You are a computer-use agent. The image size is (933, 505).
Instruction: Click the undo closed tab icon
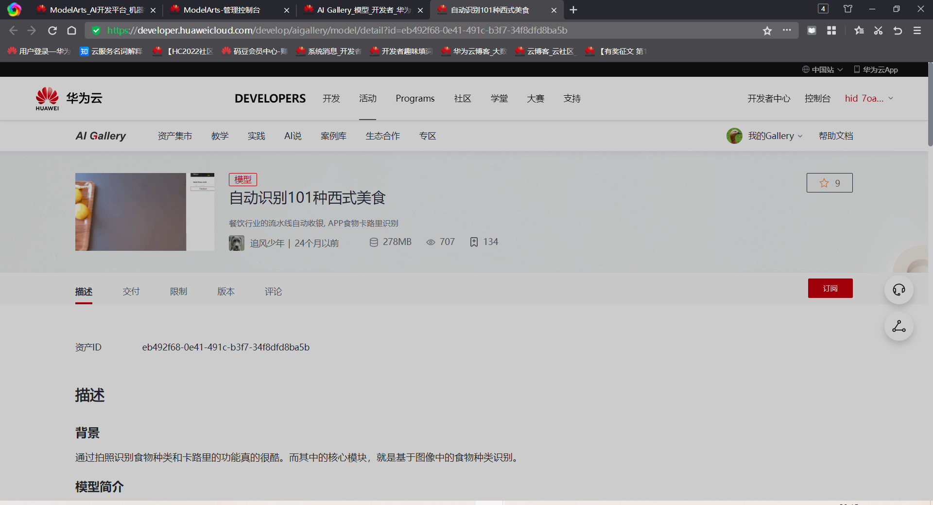(x=898, y=31)
